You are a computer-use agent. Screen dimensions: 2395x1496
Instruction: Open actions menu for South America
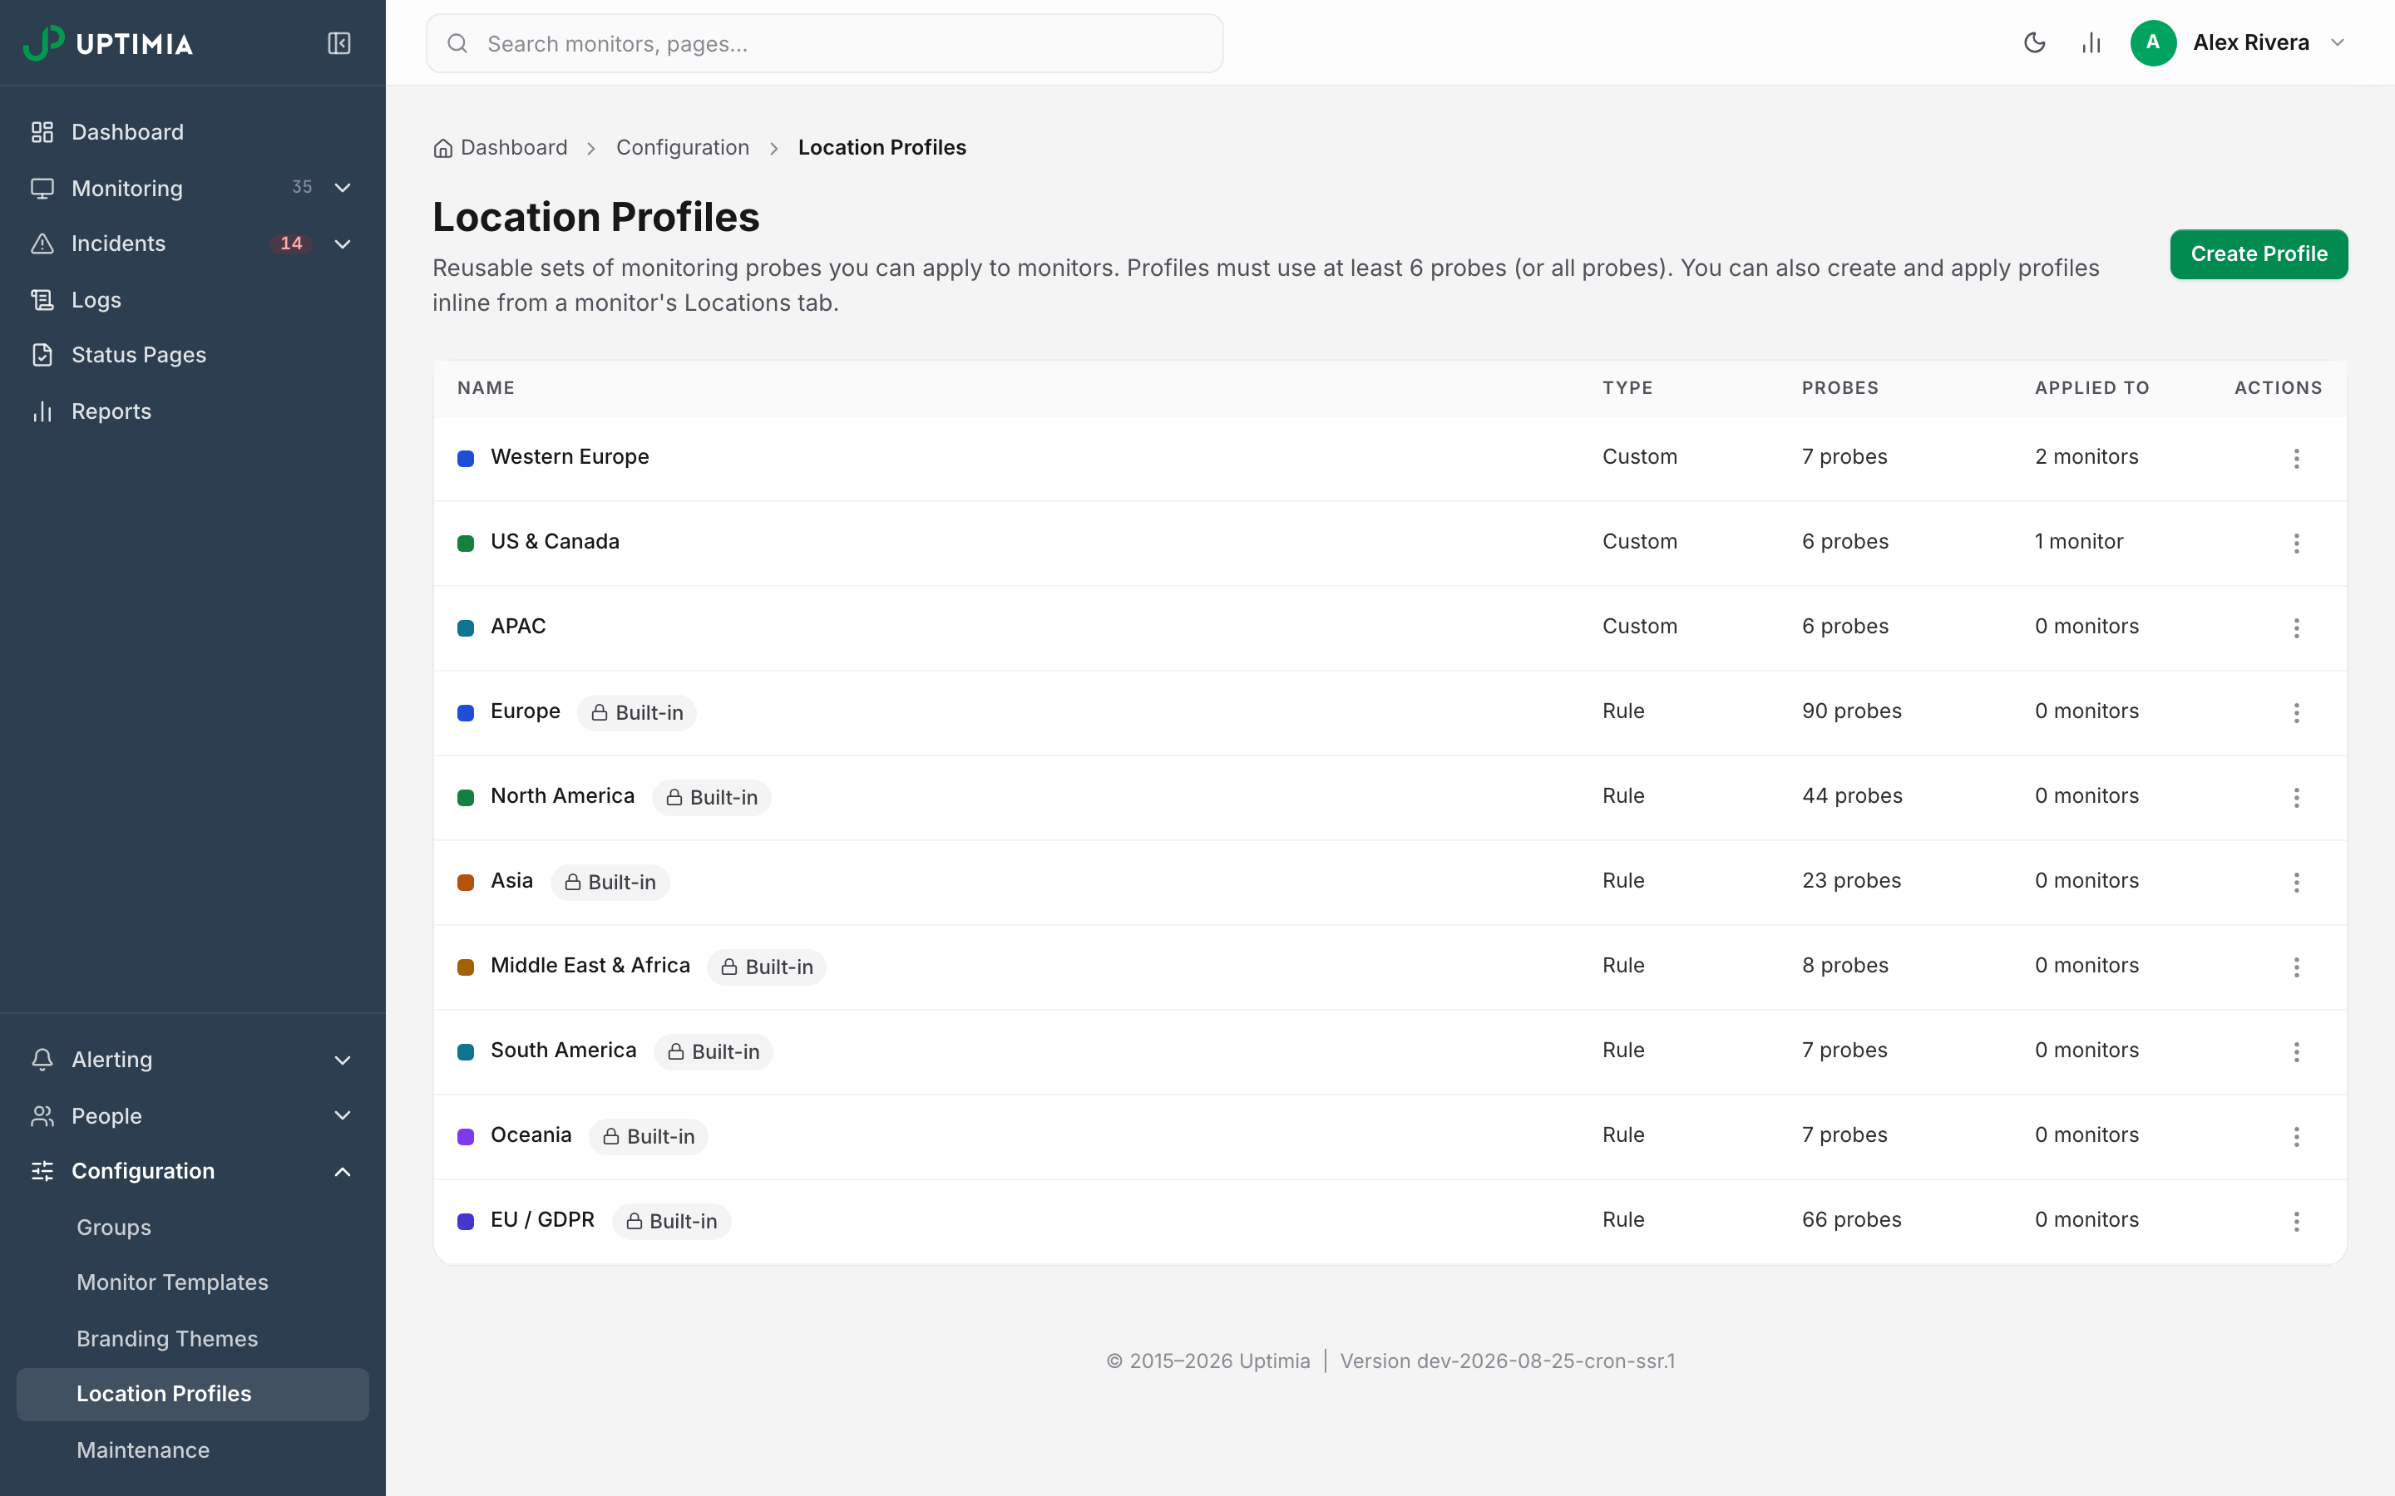tap(2296, 1051)
